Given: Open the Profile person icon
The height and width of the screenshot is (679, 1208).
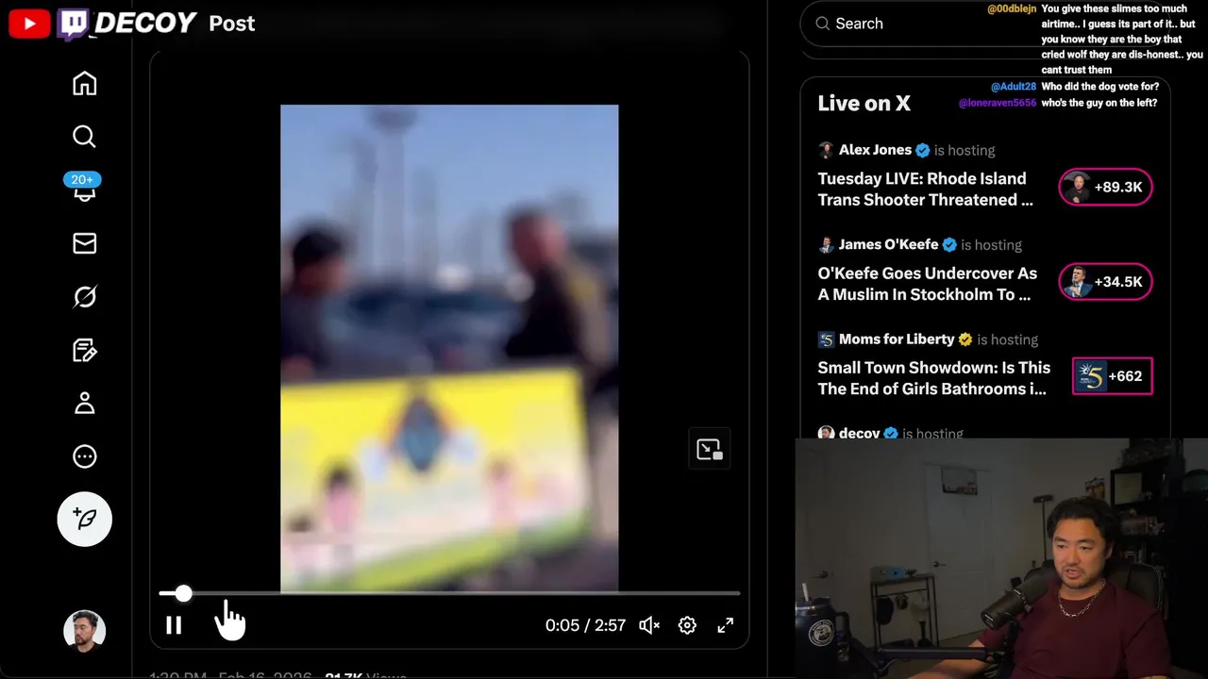Looking at the screenshot, I should (85, 403).
